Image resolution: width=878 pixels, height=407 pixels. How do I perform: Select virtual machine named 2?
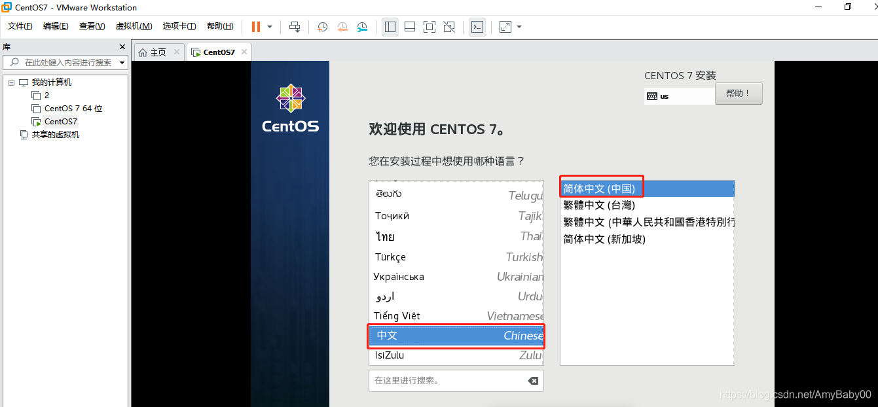tap(46, 96)
